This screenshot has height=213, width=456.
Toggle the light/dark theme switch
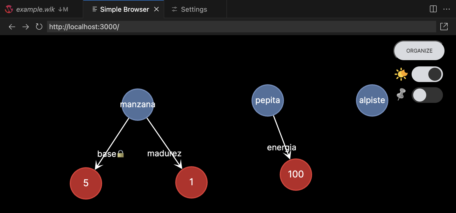(x=427, y=74)
